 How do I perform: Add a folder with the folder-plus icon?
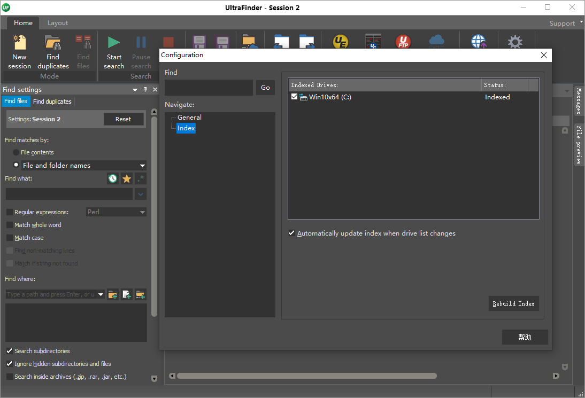tap(113, 294)
